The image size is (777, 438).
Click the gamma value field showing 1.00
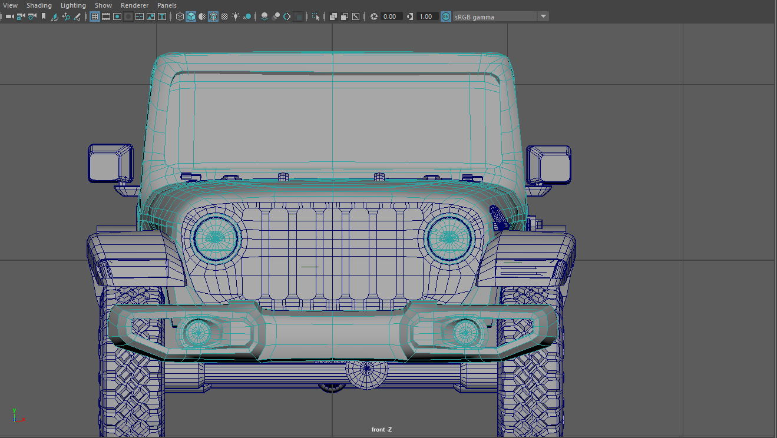(x=428, y=16)
